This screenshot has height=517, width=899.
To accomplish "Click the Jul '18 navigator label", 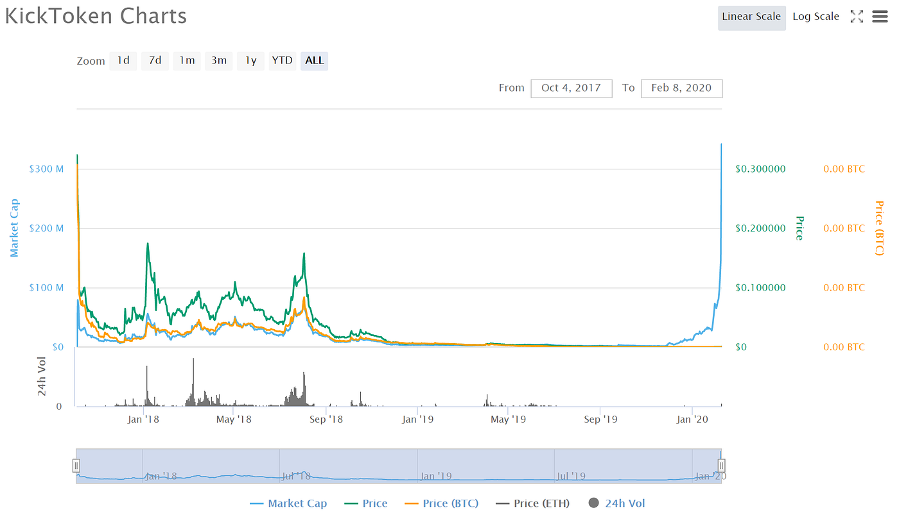I will click(296, 476).
